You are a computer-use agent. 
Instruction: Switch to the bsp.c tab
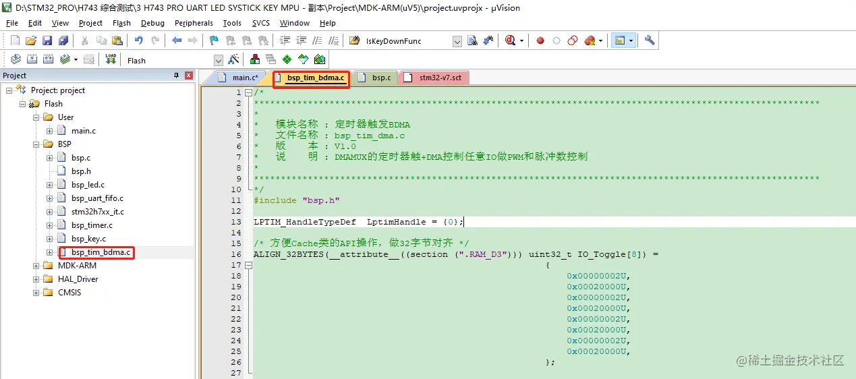[x=375, y=78]
